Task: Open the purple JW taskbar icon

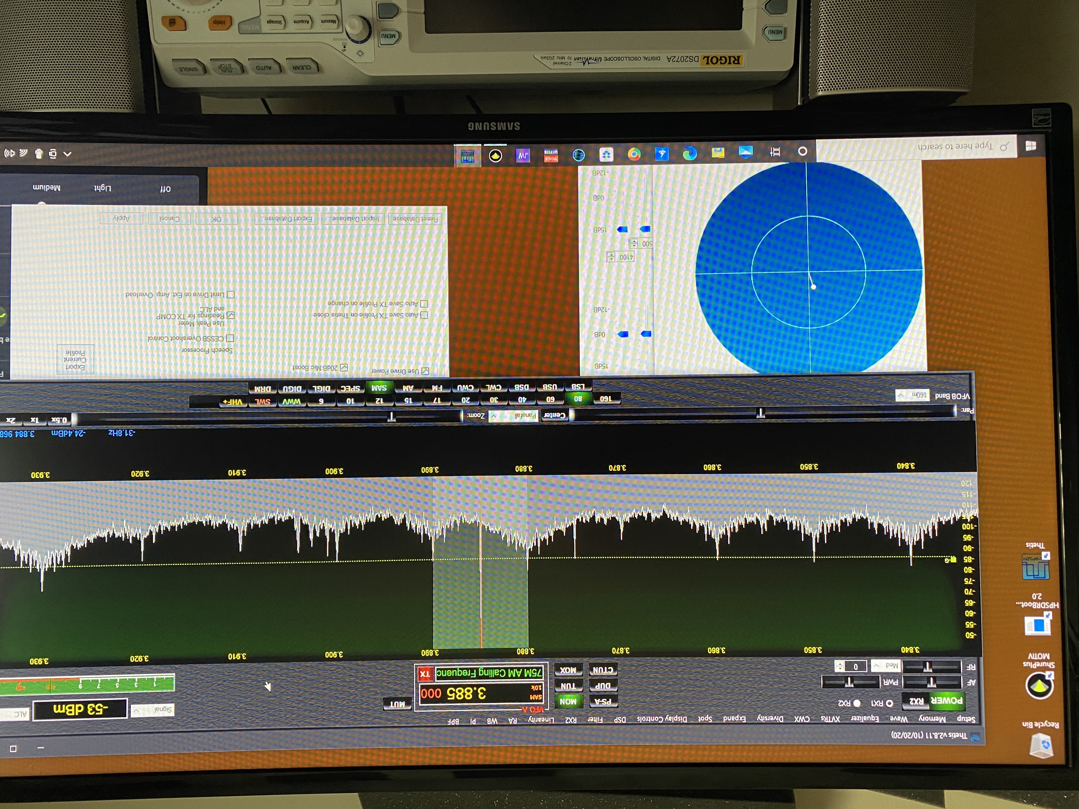Action: coord(523,156)
